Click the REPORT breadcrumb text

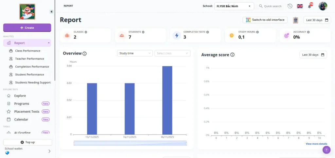[x=68, y=6]
